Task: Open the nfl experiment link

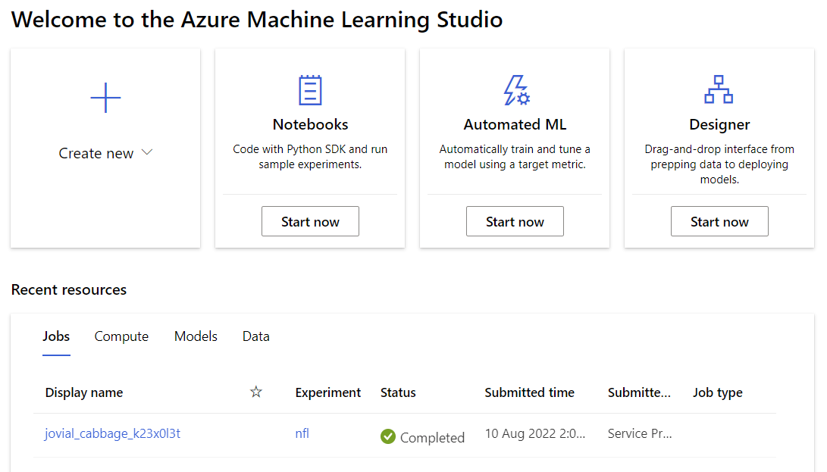Action: [x=302, y=433]
